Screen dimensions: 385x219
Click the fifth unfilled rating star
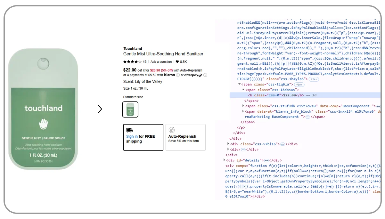click(x=140, y=61)
